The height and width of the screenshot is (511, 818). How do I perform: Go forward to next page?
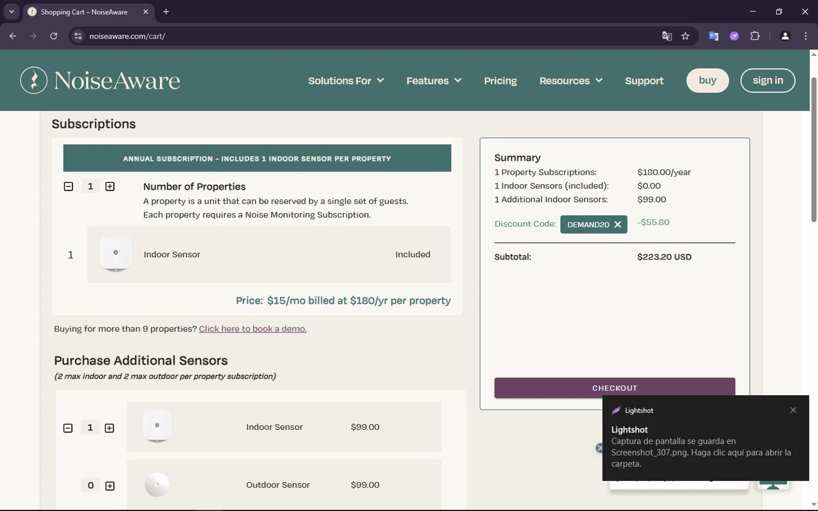pos(33,36)
